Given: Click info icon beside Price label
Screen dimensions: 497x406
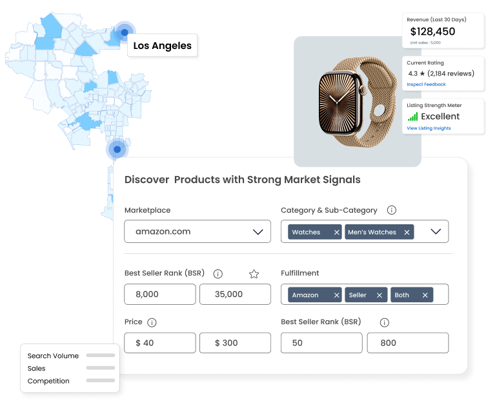Looking at the screenshot, I should 152,323.
